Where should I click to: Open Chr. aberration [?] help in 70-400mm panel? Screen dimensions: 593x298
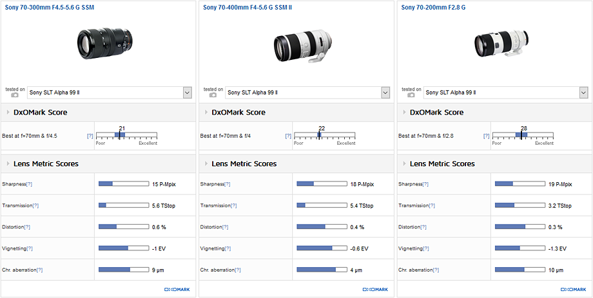coord(237,270)
